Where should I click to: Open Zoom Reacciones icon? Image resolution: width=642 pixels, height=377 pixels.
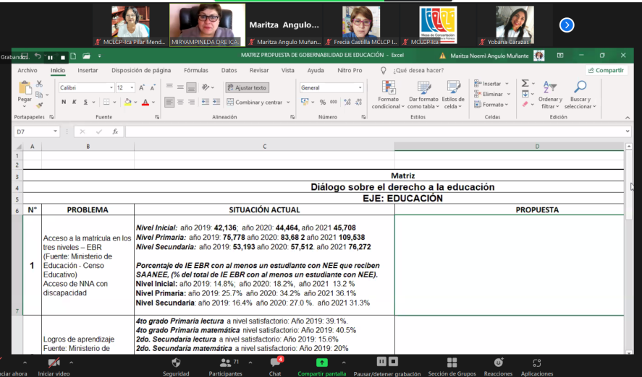pos(499,363)
